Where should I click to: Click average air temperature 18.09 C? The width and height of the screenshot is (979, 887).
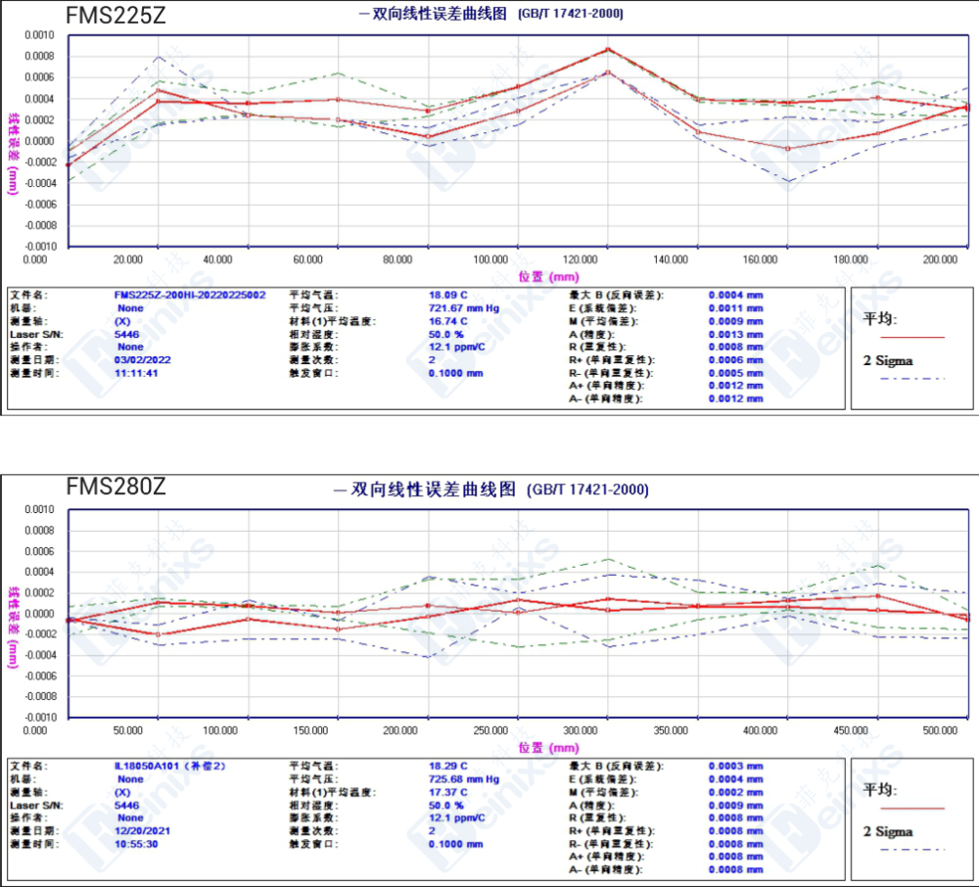(448, 295)
